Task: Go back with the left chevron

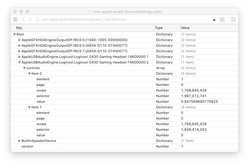Action: [x=23, y=19]
